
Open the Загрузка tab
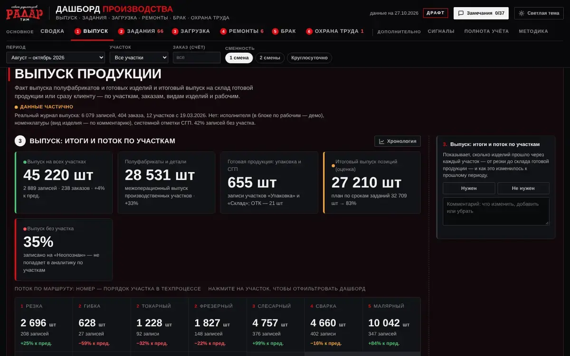pyautogui.click(x=191, y=31)
